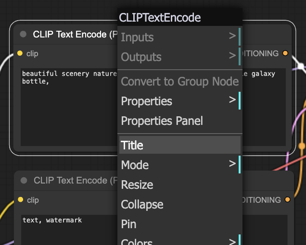The image size is (306, 245).
Task: Open the Colors submenu
Action: (x=180, y=240)
